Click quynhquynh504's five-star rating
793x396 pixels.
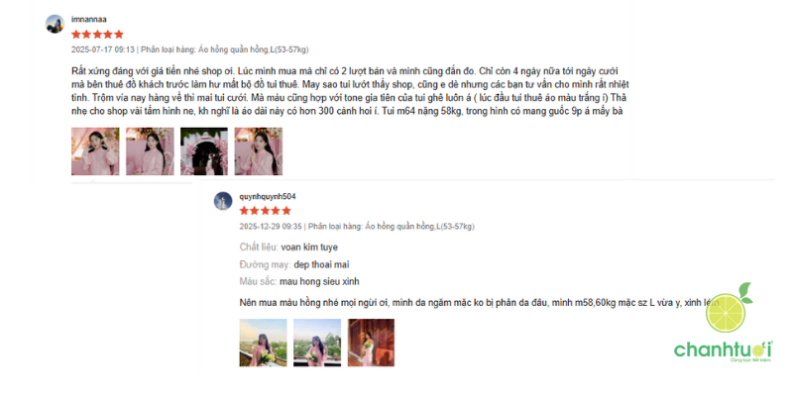tap(265, 211)
